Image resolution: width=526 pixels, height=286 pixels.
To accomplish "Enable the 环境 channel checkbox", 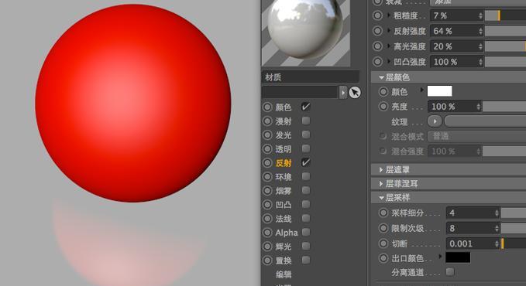I will 305,176.
